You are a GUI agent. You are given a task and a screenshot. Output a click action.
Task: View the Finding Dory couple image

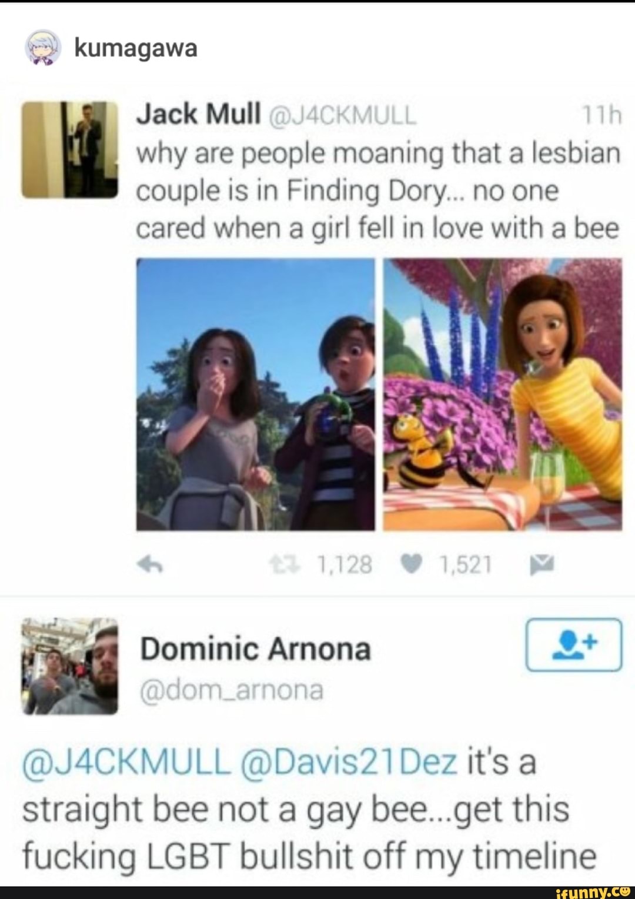(x=256, y=395)
